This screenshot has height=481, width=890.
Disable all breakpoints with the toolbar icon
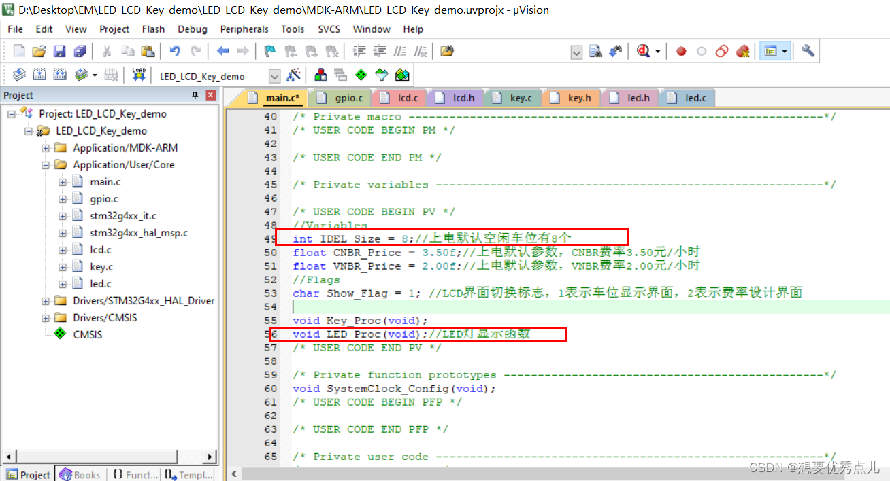coord(721,51)
